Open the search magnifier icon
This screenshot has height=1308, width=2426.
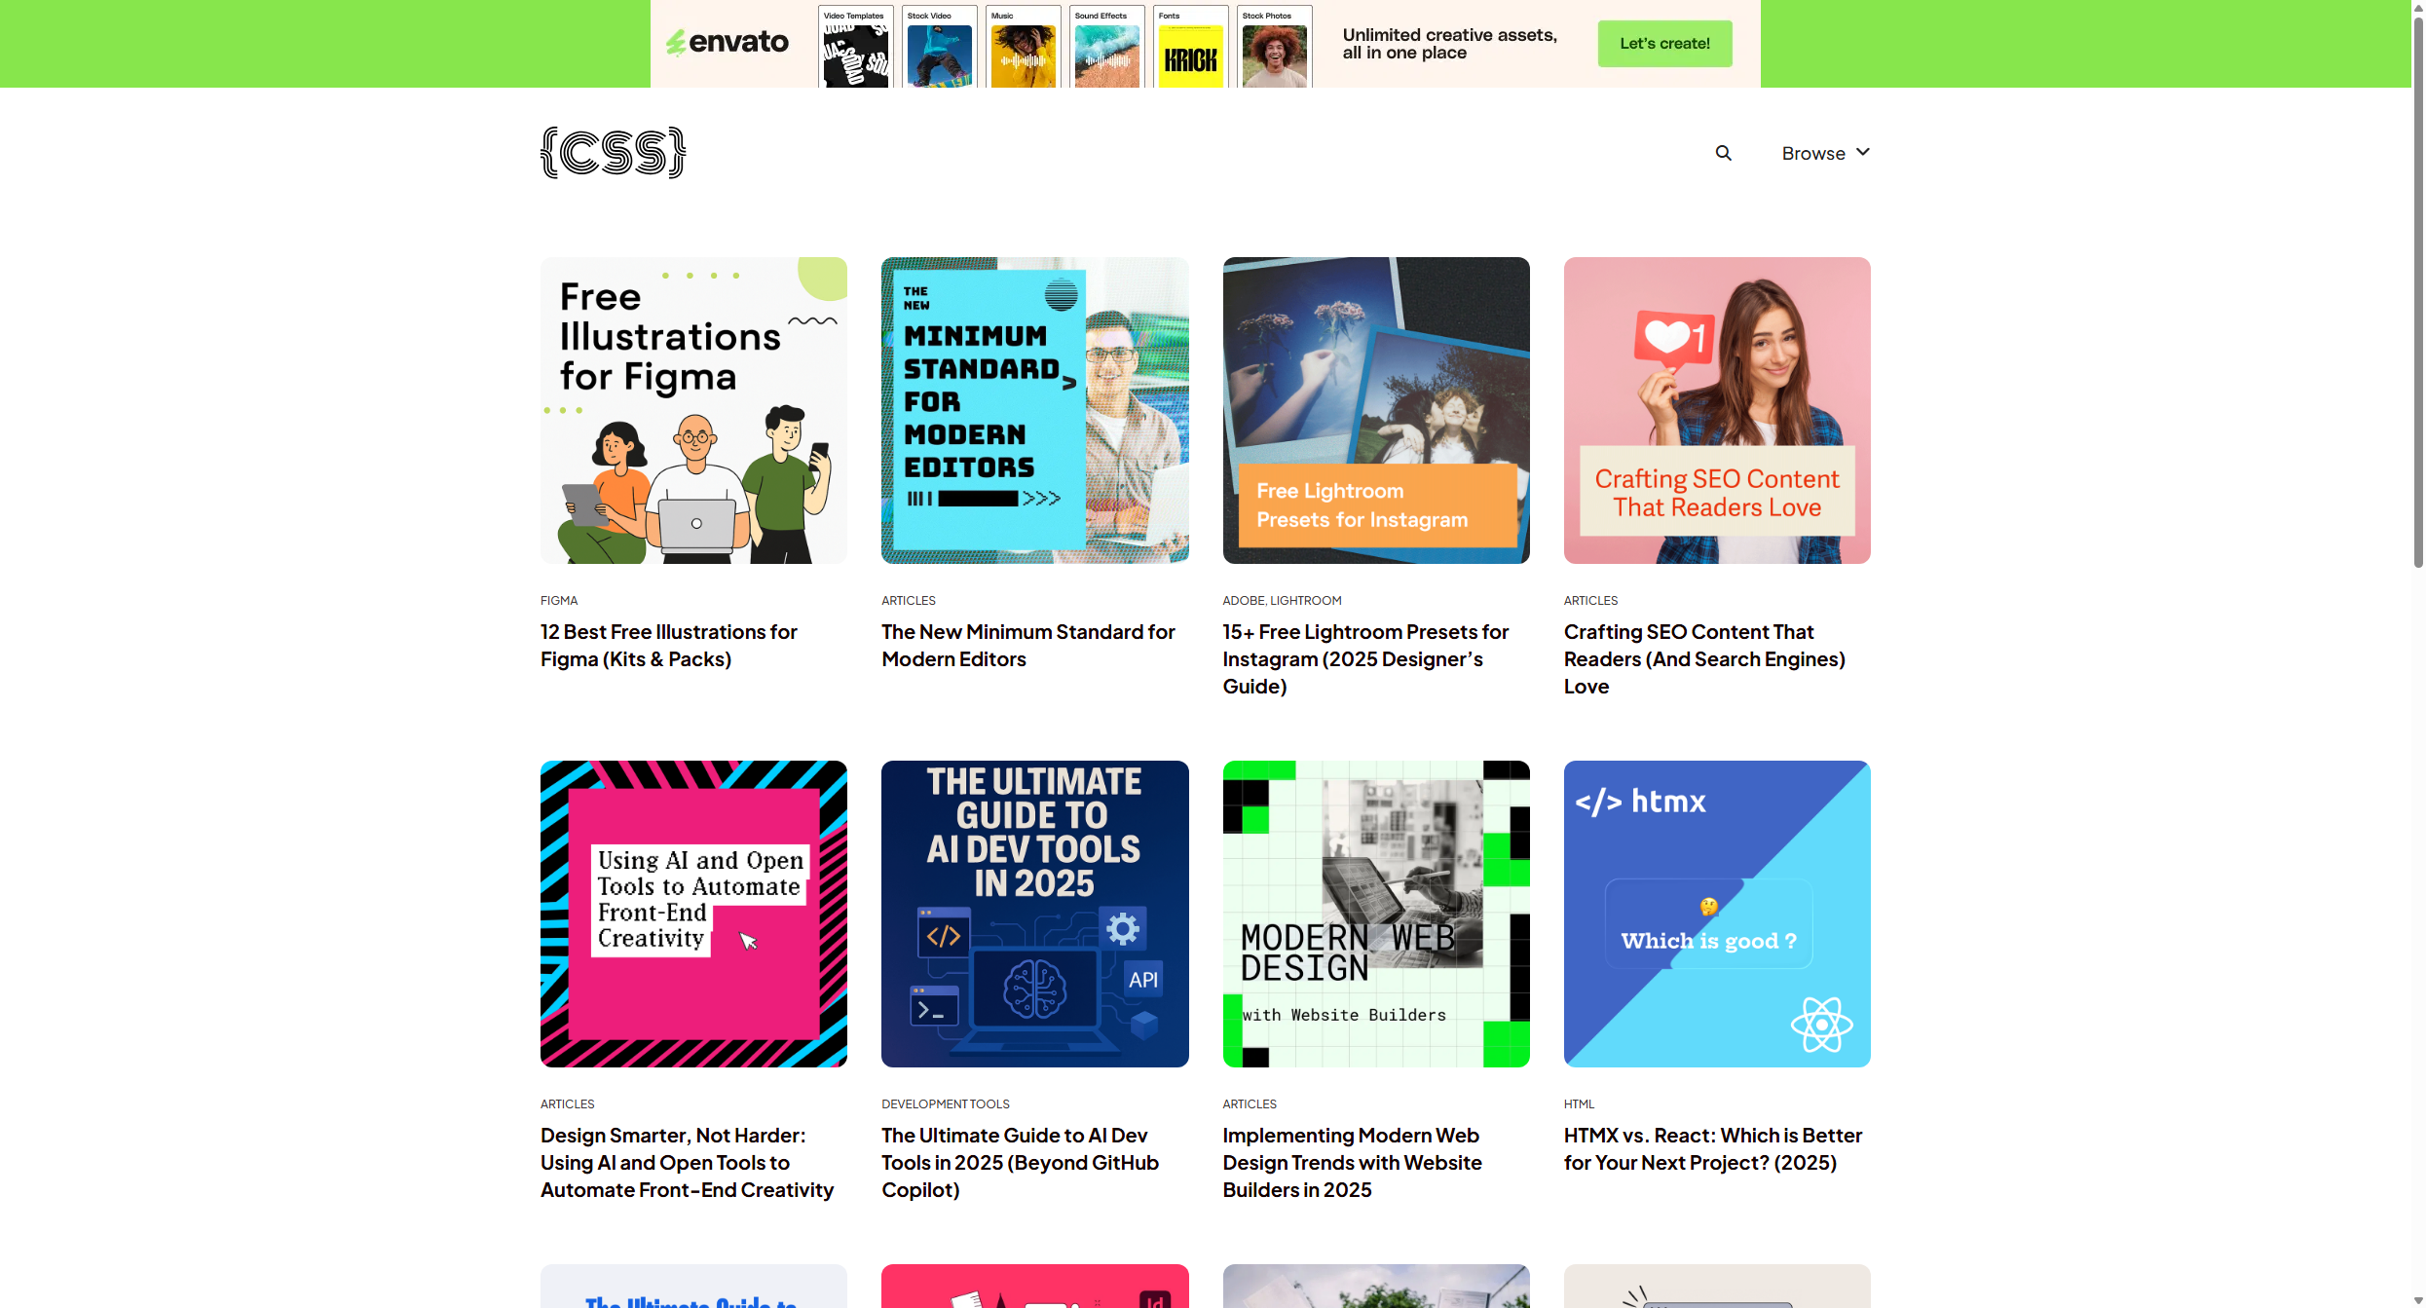pos(1723,153)
